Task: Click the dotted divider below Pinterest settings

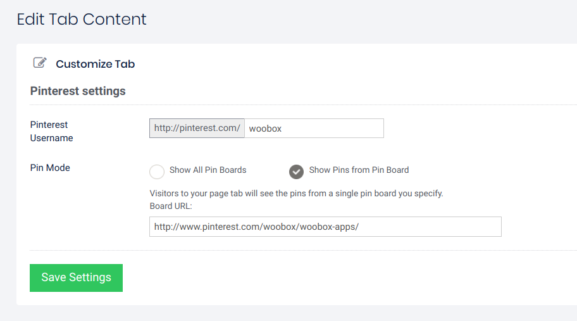Action: (x=304, y=105)
